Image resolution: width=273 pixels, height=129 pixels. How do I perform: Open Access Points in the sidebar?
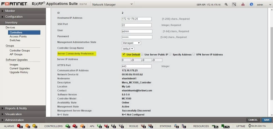18,37
